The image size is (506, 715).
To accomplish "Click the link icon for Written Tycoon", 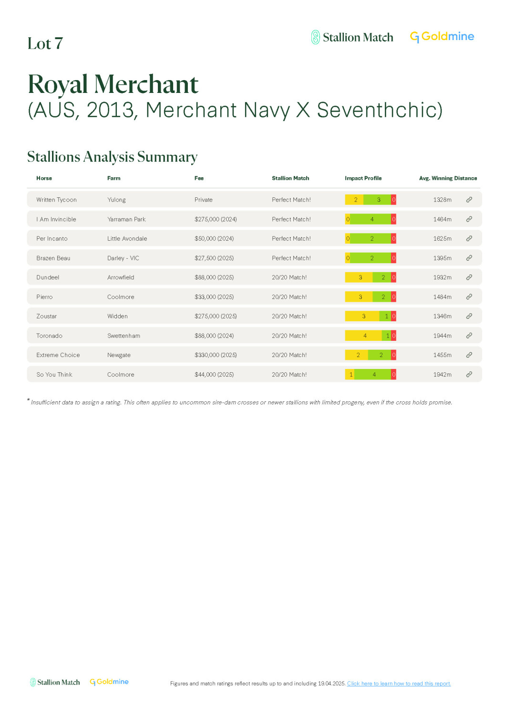I will [x=469, y=200].
